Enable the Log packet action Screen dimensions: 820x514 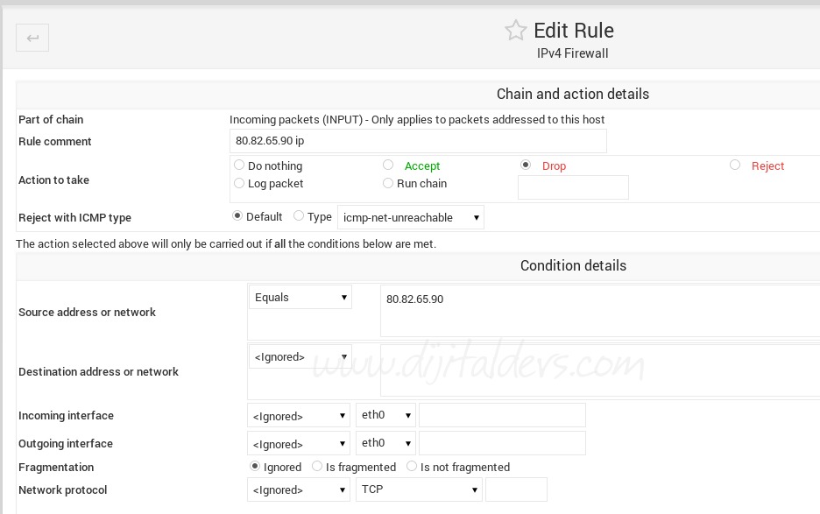pos(239,183)
